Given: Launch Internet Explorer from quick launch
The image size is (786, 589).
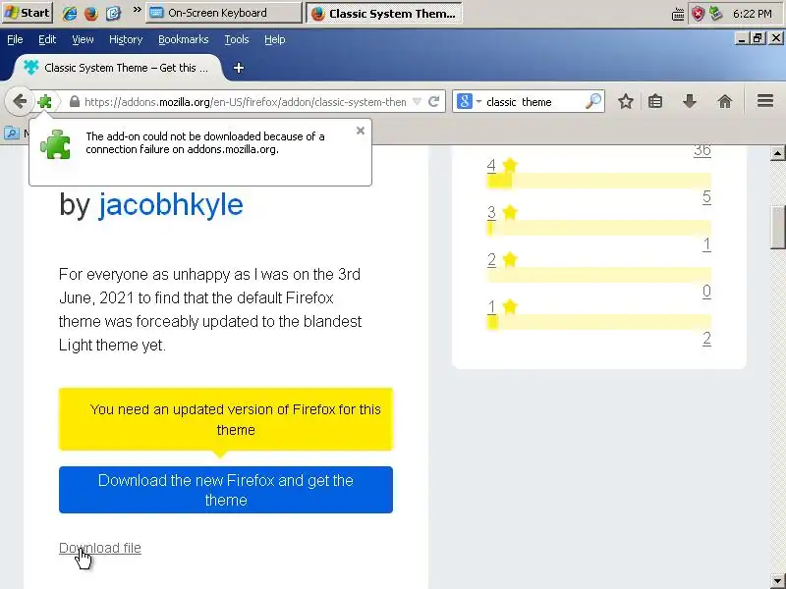Looking at the screenshot, I should (69, 13).
